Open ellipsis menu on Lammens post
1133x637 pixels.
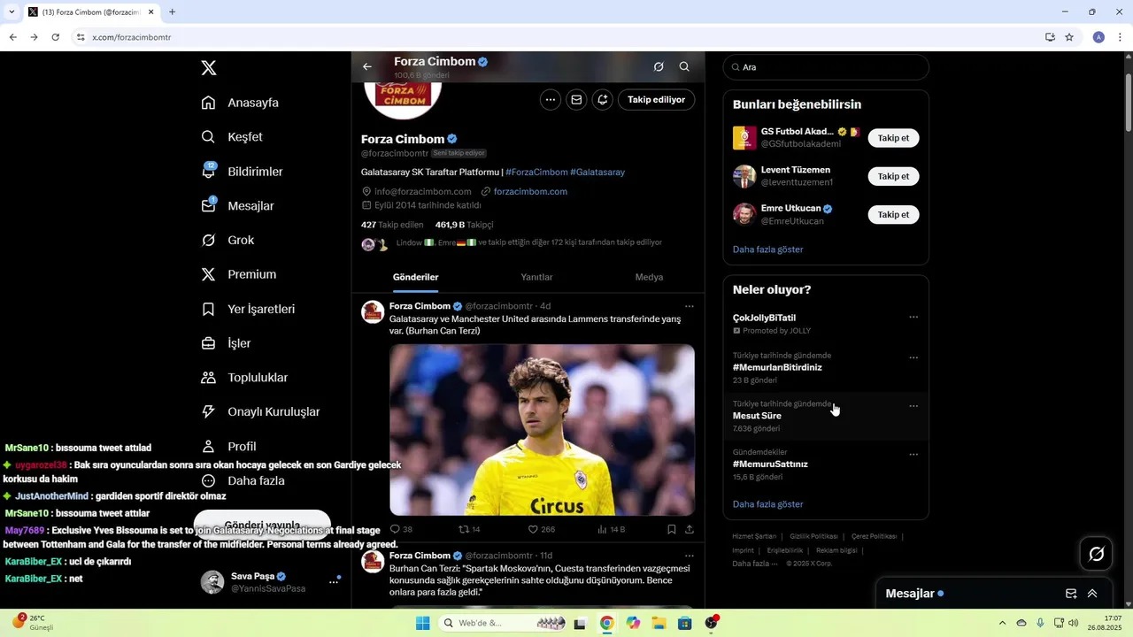pos(690,306)
